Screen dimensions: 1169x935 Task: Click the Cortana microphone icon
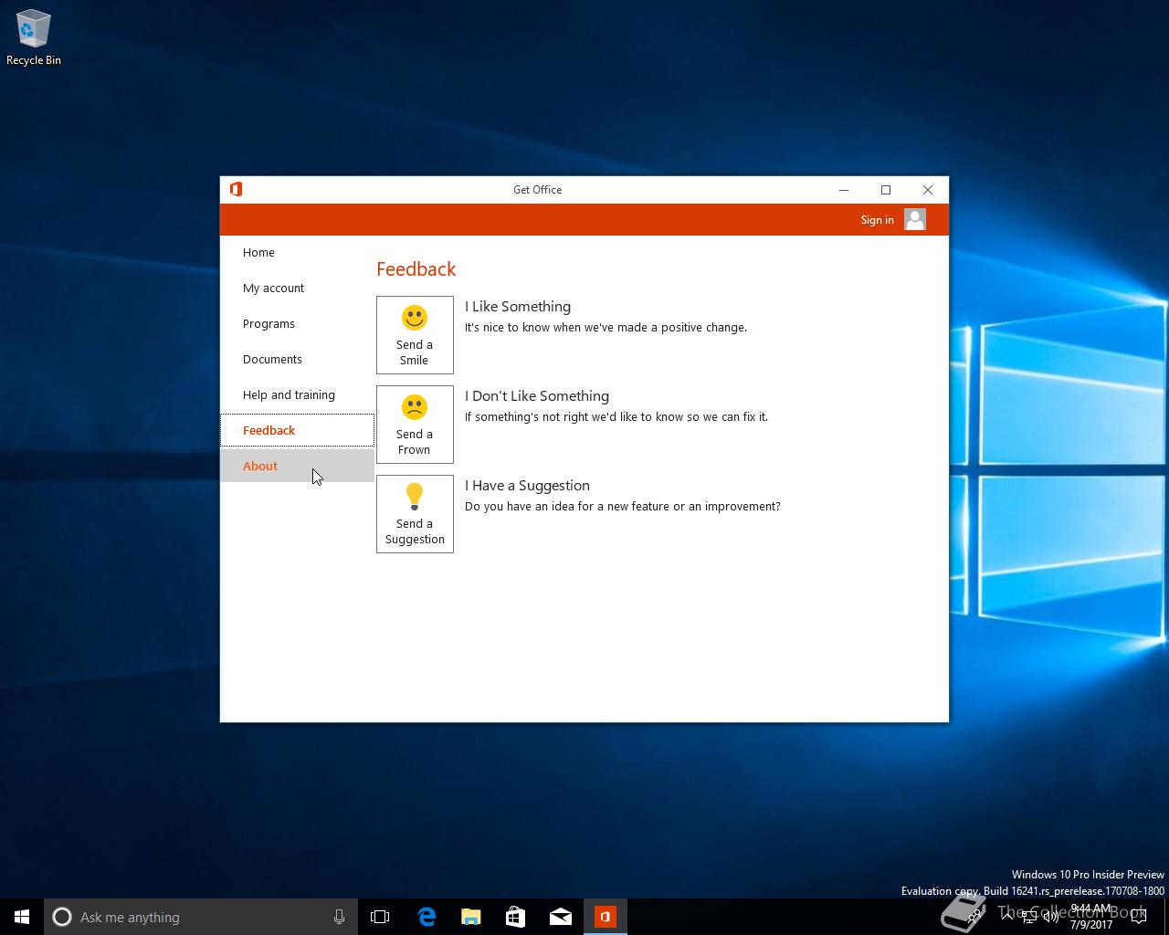(339, 917)
